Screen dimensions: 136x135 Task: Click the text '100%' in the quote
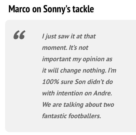click(50, 82)
